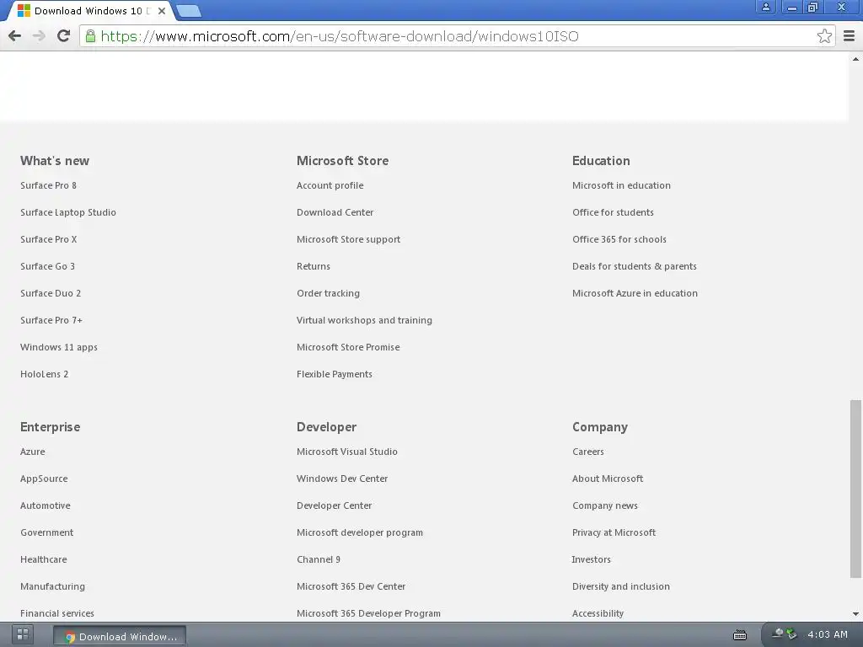Screen dimensions: 863x647
Task: Click the browser forward arrow
Action: tap(39, 35)
